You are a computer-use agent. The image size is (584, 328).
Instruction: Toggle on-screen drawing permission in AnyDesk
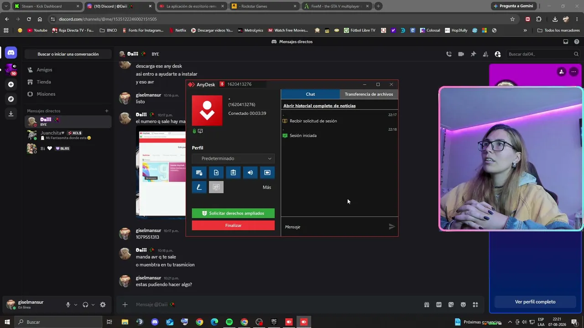coord(199,187)
